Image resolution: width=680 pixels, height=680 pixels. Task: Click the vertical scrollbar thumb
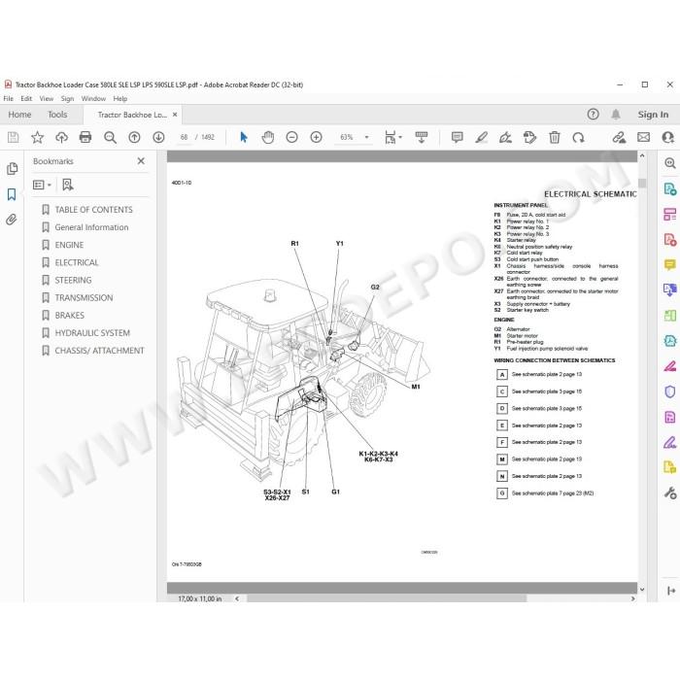tap(642, 183)
